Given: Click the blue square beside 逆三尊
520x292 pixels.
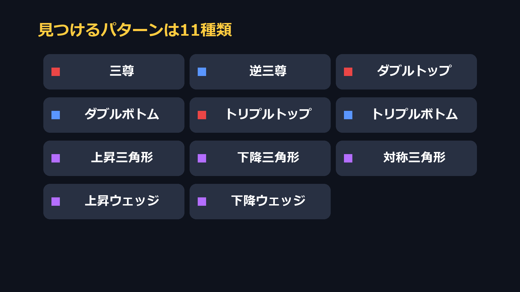Looking at the screenshot, I should tap(202, 72).
